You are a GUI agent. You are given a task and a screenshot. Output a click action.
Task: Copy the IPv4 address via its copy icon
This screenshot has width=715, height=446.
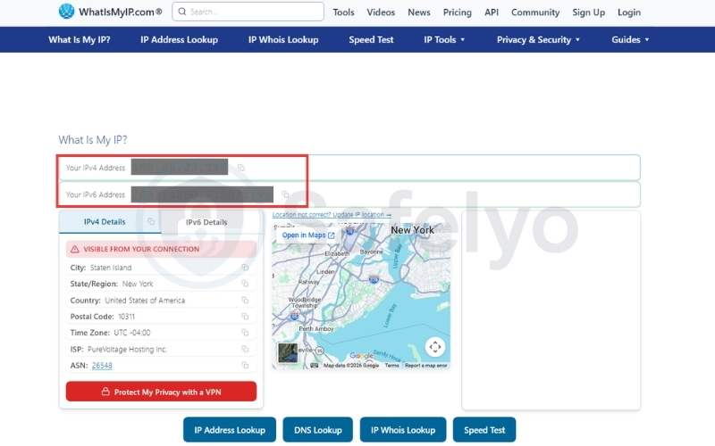point(241,168)
